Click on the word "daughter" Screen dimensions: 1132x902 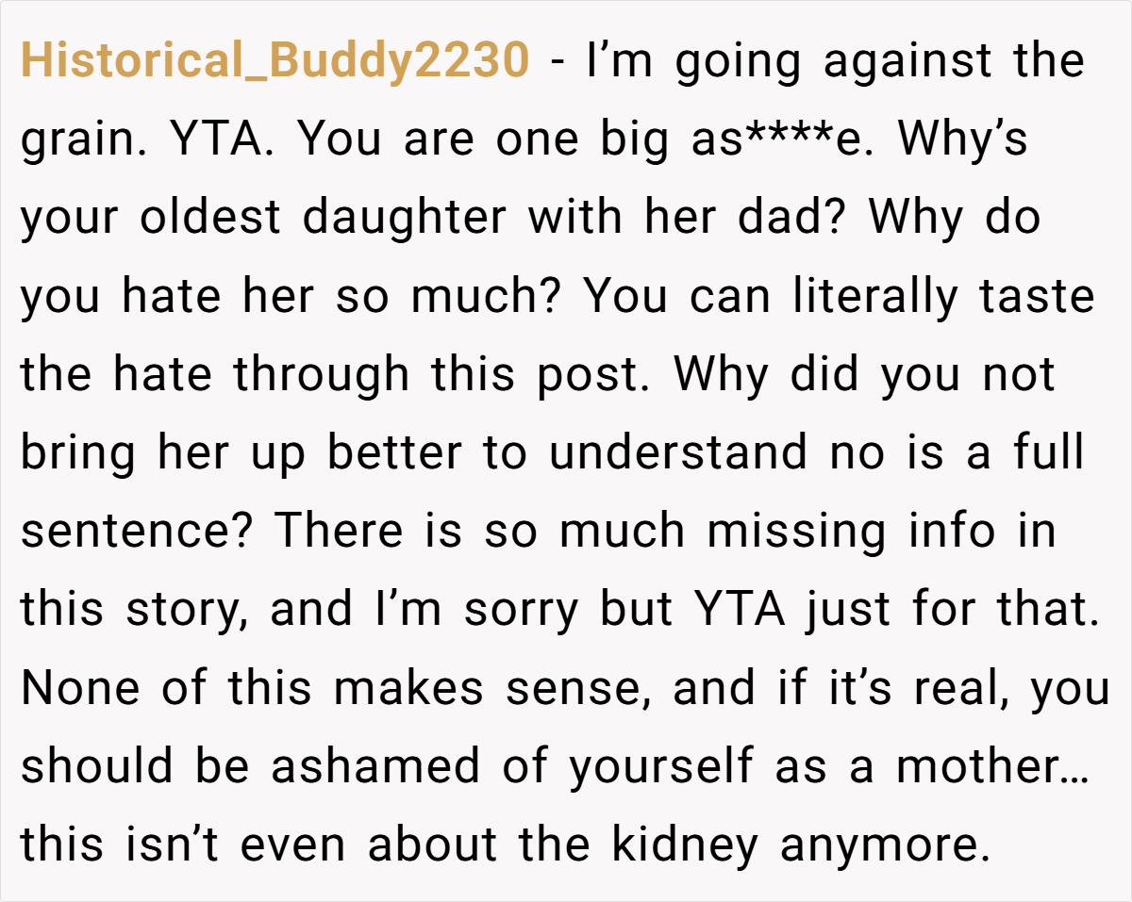coord(406,220)
